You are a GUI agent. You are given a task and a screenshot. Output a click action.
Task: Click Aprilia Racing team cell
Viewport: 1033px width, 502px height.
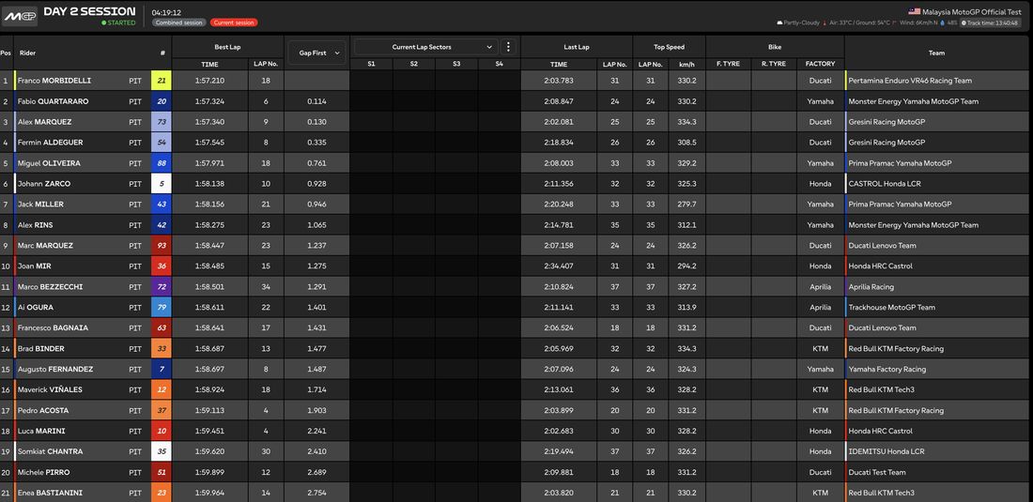[871, 287]
